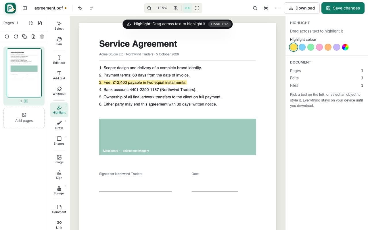
Task: Rotate the page counter-clockwise
Action: point(7,37)
